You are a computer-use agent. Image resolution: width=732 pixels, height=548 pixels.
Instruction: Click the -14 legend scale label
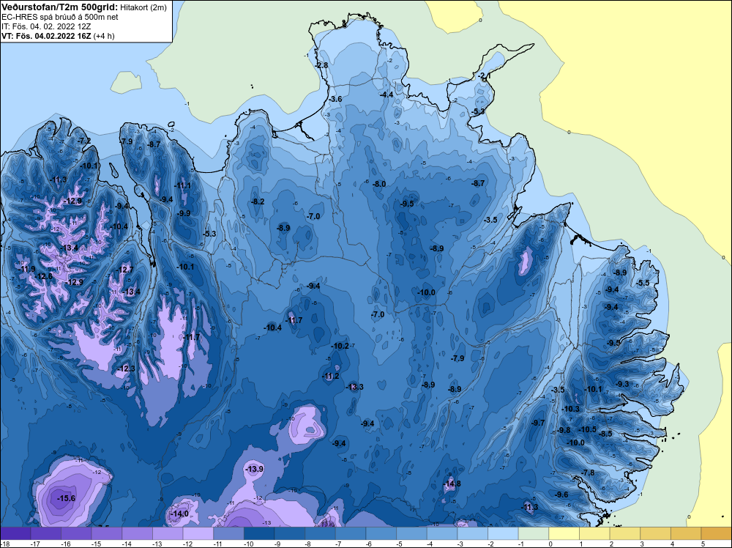(126, 544)
